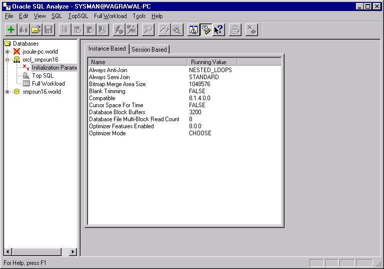
Task: Click the grayed wand with question mark icon
Action: coord(164,30)
